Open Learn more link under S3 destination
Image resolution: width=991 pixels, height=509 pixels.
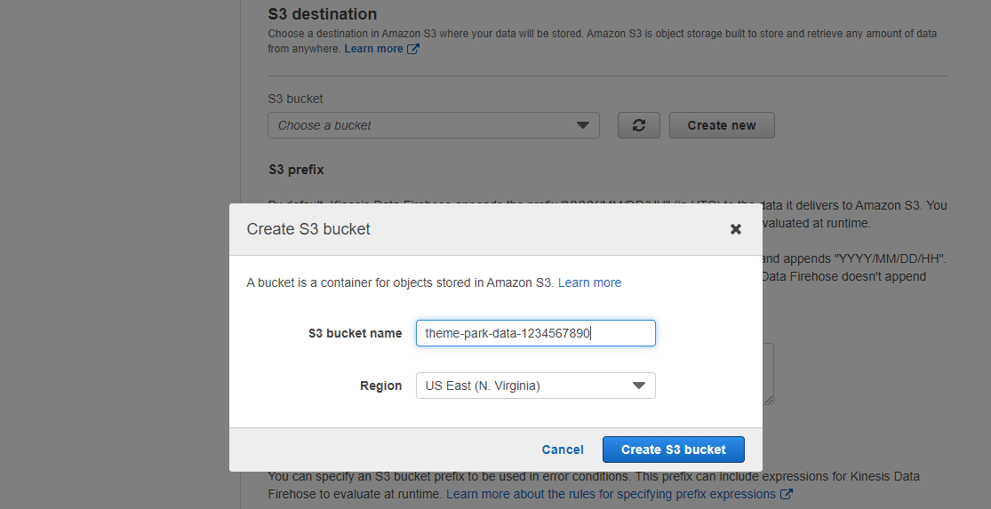point(373,49)
